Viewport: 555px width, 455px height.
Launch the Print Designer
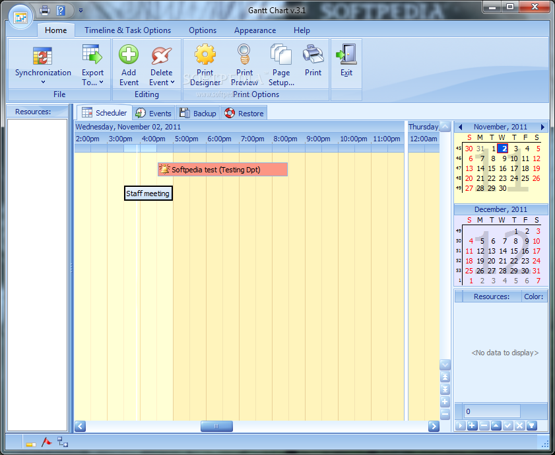tap(205, 66)
